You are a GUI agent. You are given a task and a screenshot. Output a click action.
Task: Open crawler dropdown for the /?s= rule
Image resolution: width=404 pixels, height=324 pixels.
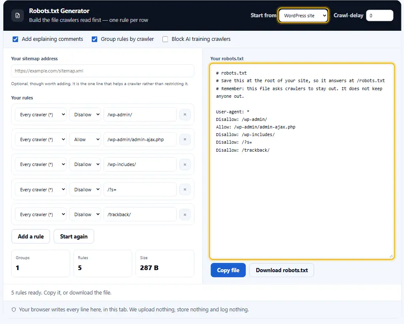(41, 189)
